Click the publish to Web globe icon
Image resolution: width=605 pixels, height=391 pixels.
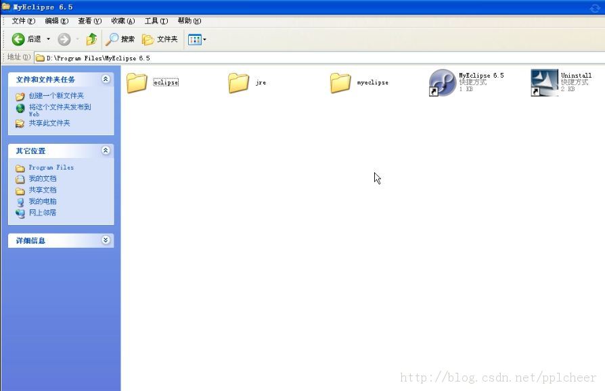[20, 108]
